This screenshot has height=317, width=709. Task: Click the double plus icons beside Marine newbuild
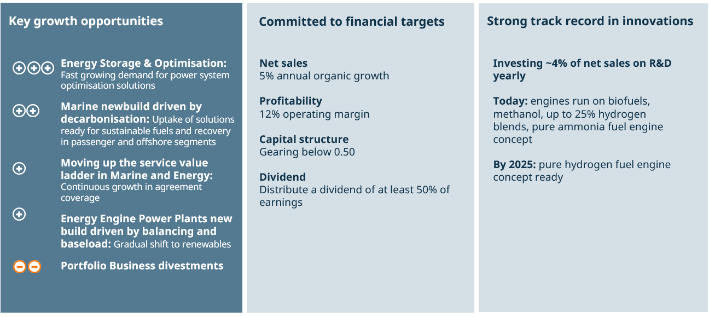(26, 111)
